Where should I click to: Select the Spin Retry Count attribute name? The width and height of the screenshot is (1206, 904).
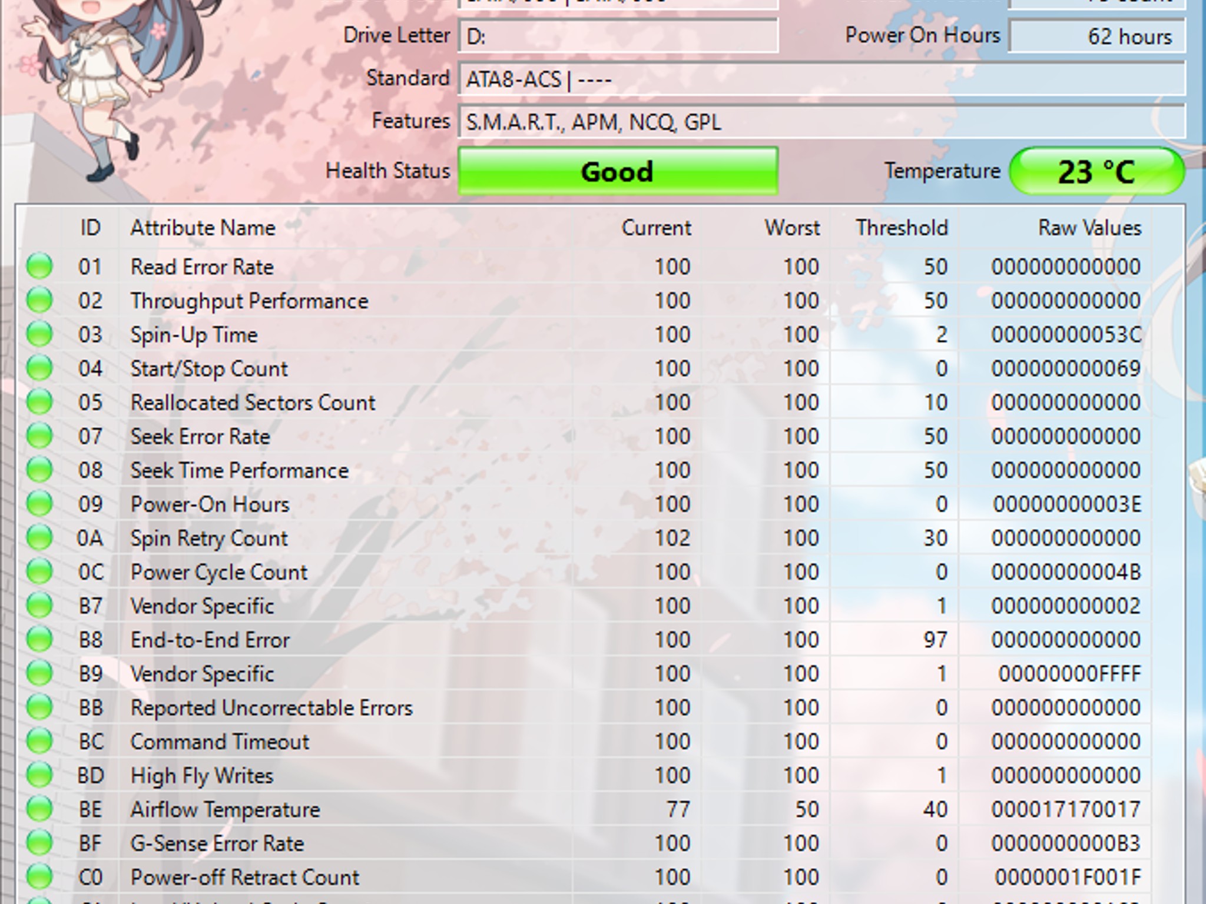209,539
